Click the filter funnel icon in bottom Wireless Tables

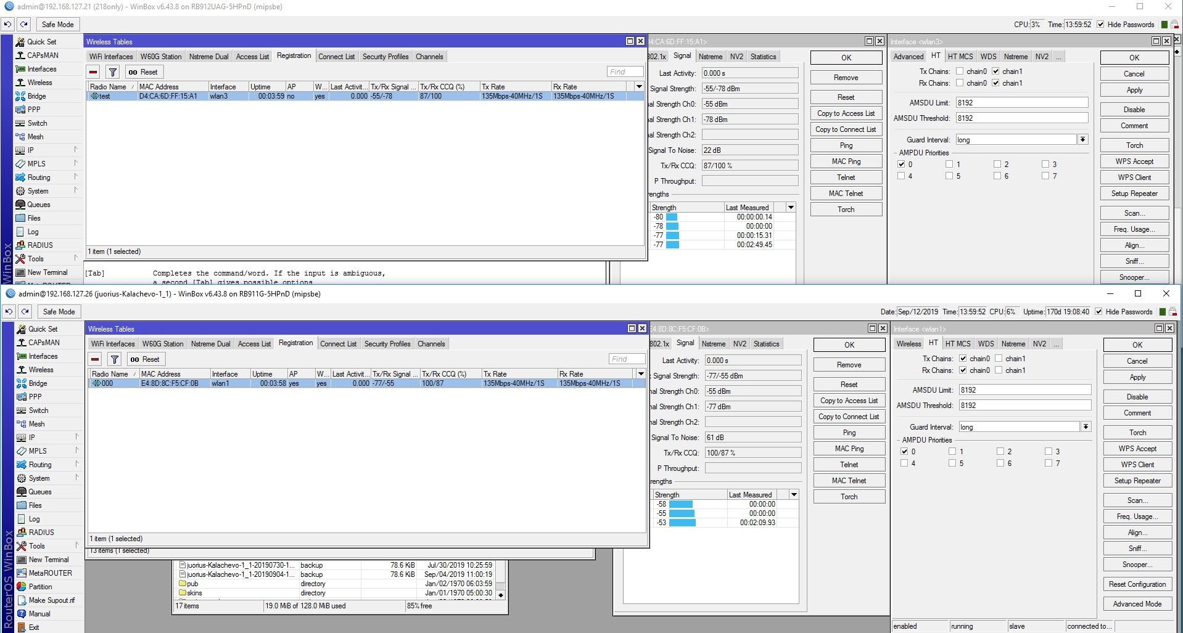115,359
